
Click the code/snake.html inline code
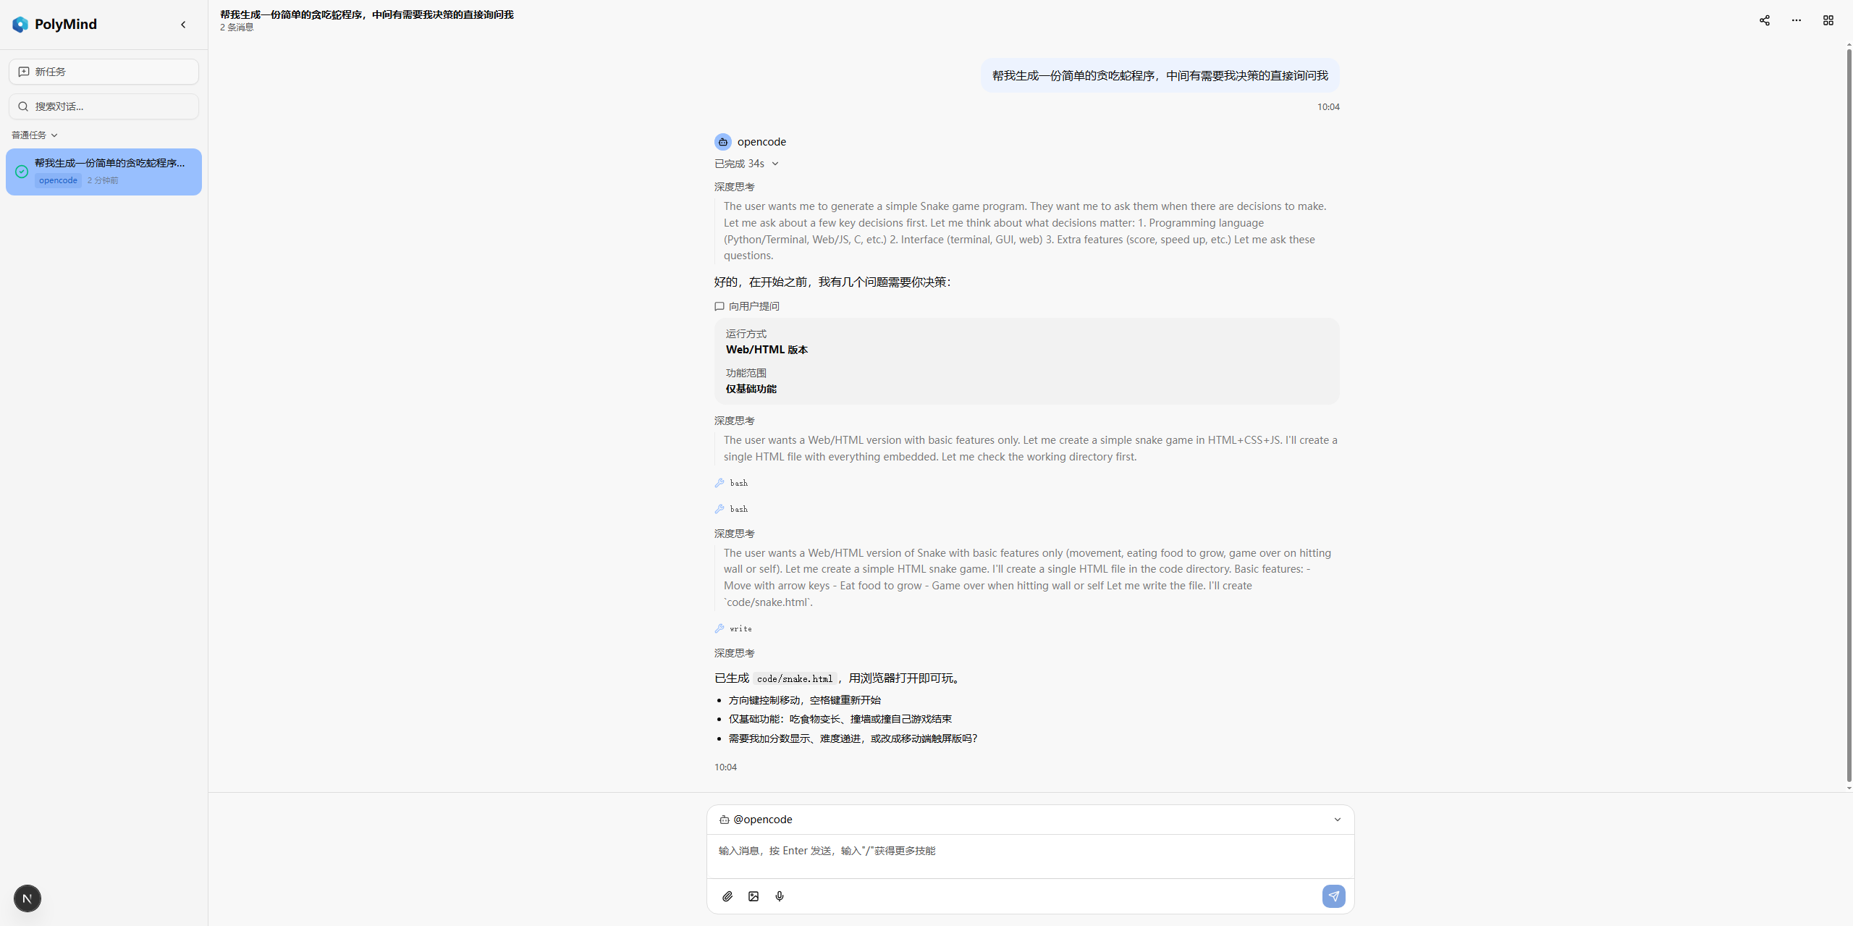(795, 679)
